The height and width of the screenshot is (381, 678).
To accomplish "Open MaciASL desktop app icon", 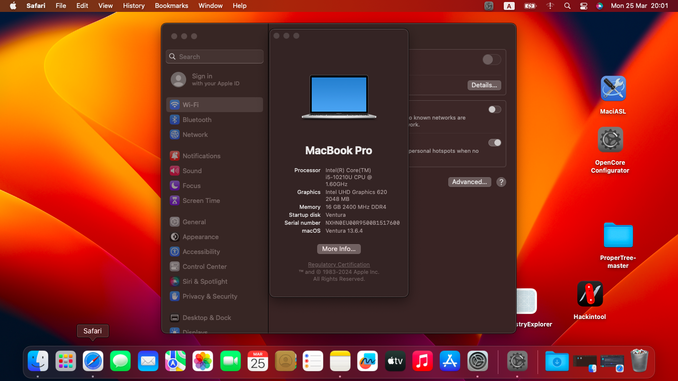I will tap(613, 89).
